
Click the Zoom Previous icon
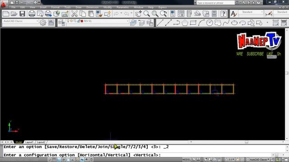coord(163,14)
